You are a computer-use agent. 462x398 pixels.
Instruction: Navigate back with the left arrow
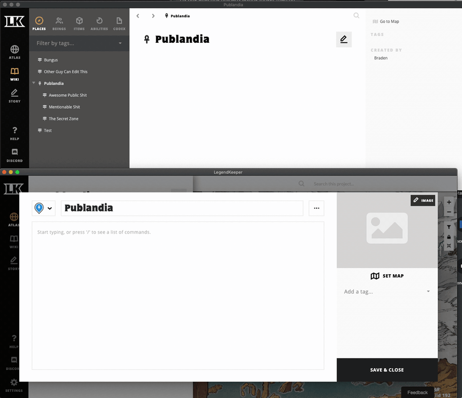click(x=137, y=16)
